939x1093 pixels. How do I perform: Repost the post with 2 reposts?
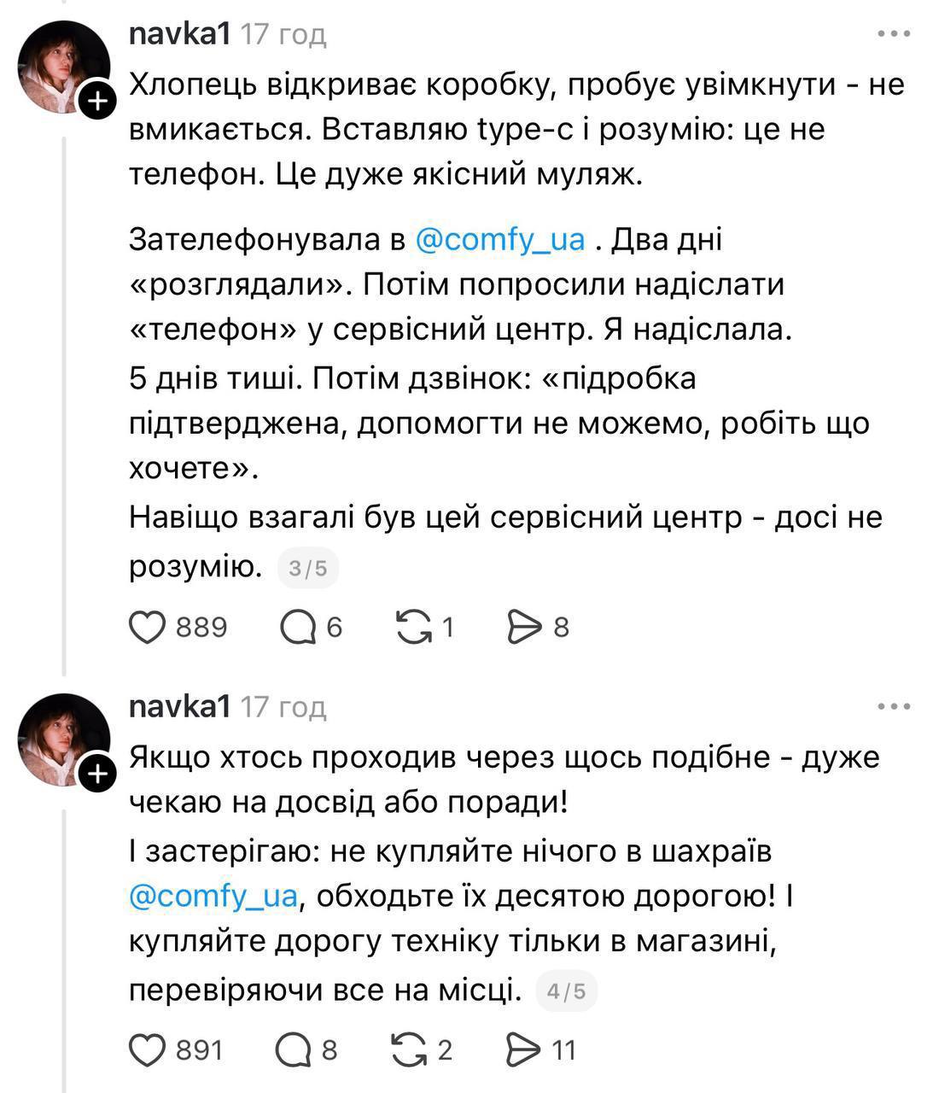coord(409,1049)
